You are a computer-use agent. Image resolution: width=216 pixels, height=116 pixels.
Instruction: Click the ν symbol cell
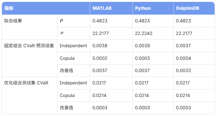pyautogui.click(x=62, y=33)
